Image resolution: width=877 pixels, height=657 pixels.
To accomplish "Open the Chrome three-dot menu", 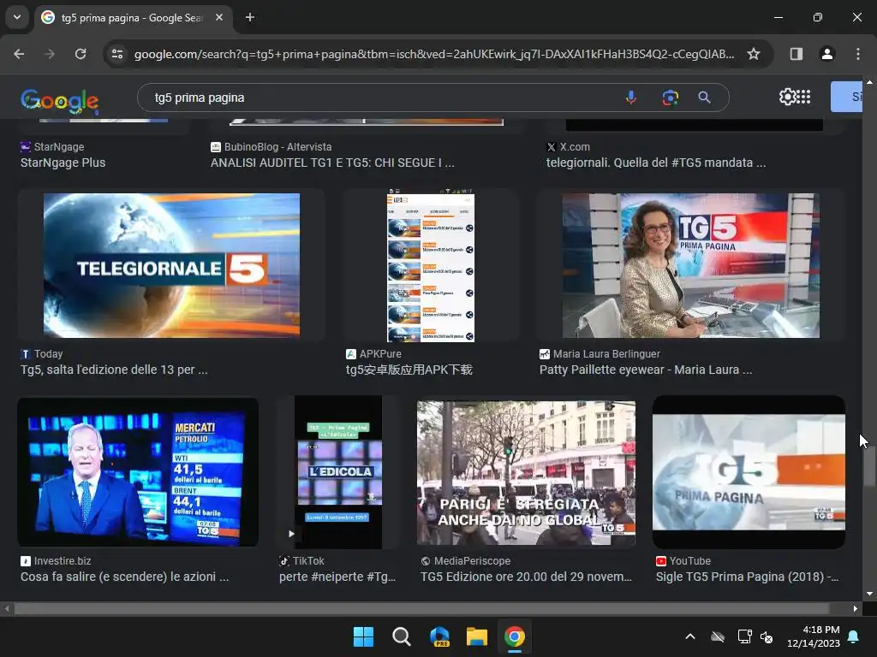I will (x=857, y=54).
